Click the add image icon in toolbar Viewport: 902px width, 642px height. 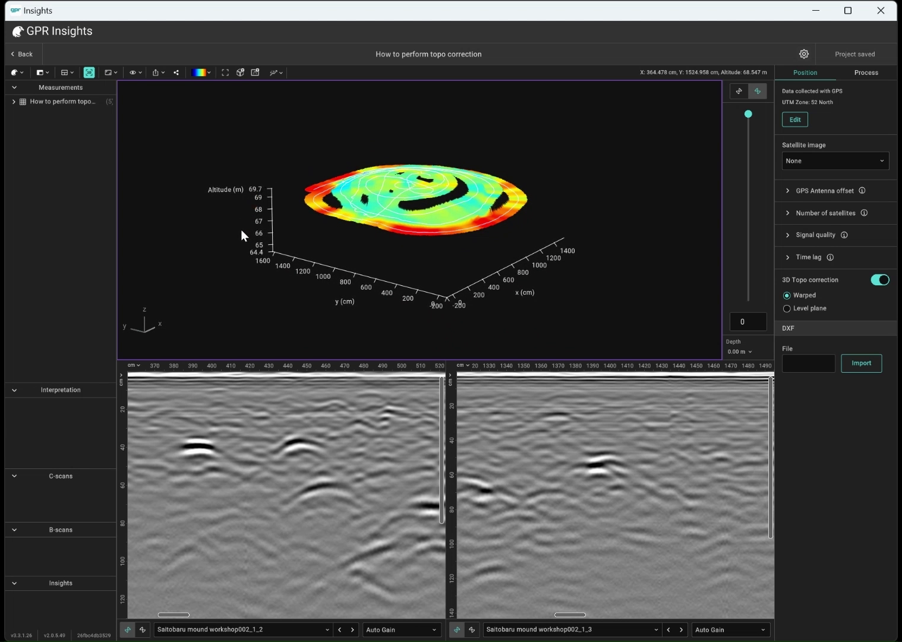pos(255,72)
